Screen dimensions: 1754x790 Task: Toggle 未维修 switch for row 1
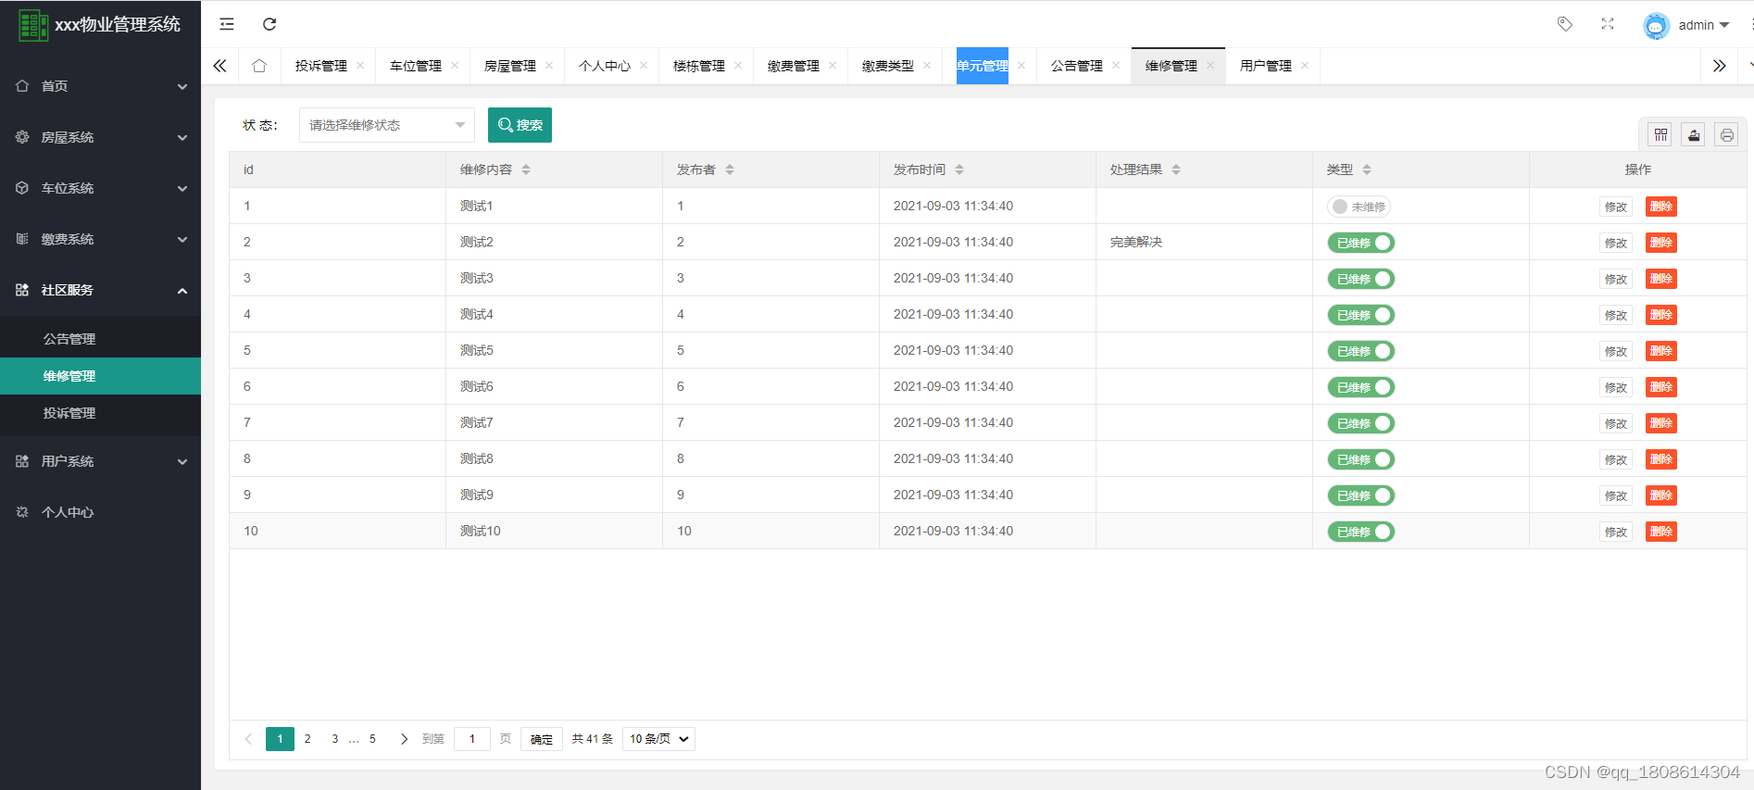point(1359,207)
